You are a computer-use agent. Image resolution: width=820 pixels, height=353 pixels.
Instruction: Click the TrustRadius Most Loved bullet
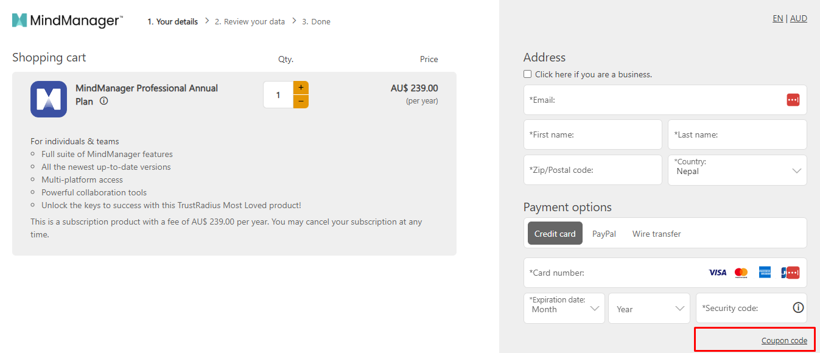(171, 205)
